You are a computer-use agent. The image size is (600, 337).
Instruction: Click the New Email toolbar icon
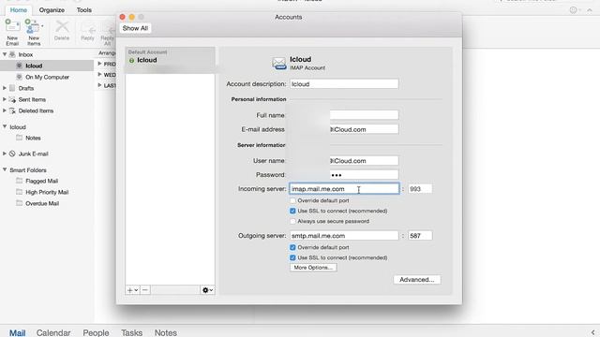[x=12, y=26]
